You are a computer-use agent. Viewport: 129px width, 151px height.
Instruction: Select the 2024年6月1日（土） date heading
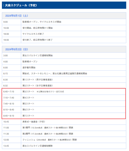coord(16,16)
